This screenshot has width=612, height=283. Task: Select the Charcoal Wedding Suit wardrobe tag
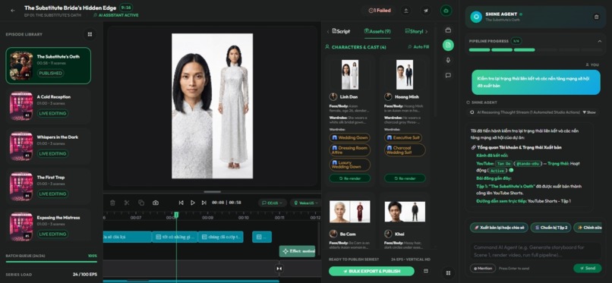tap(405, 150)
